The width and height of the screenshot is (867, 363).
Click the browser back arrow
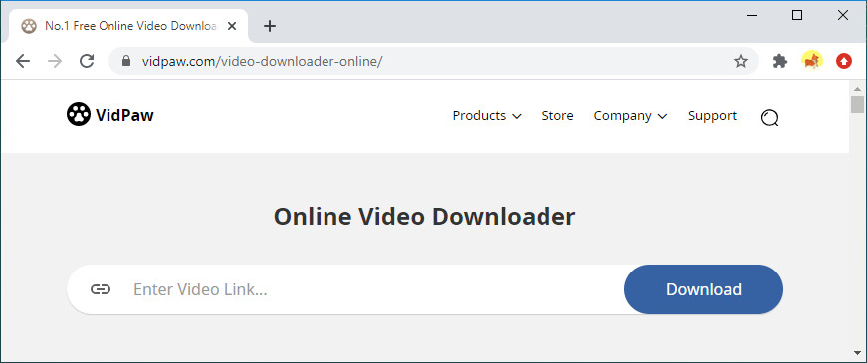(23, 61)
